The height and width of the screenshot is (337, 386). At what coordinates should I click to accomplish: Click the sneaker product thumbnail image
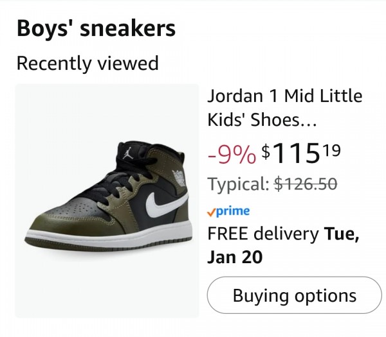click(x=107, y=200)
